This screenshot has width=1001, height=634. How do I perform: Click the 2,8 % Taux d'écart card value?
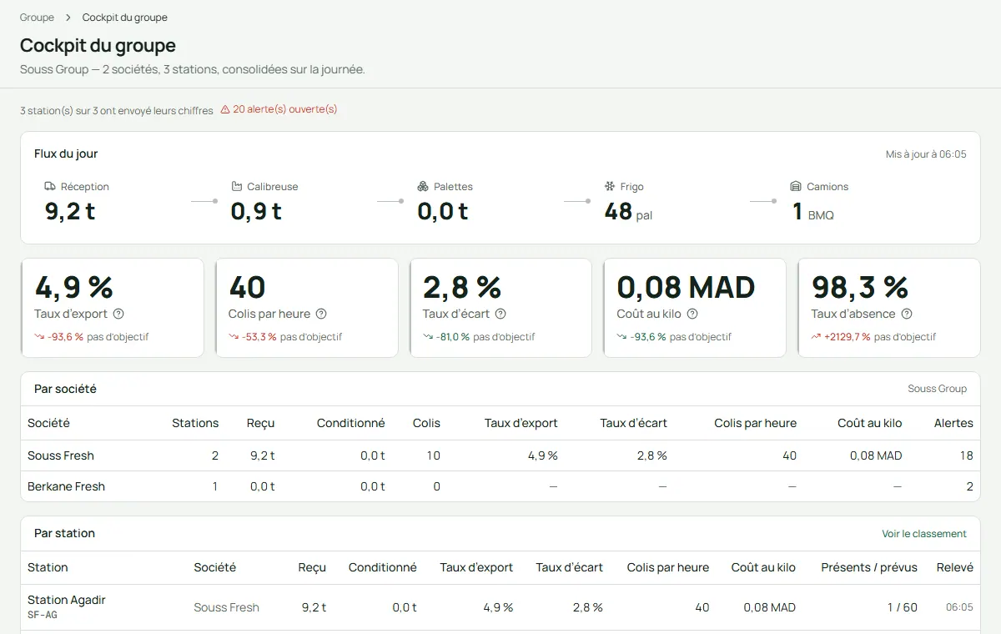(462, 287)
